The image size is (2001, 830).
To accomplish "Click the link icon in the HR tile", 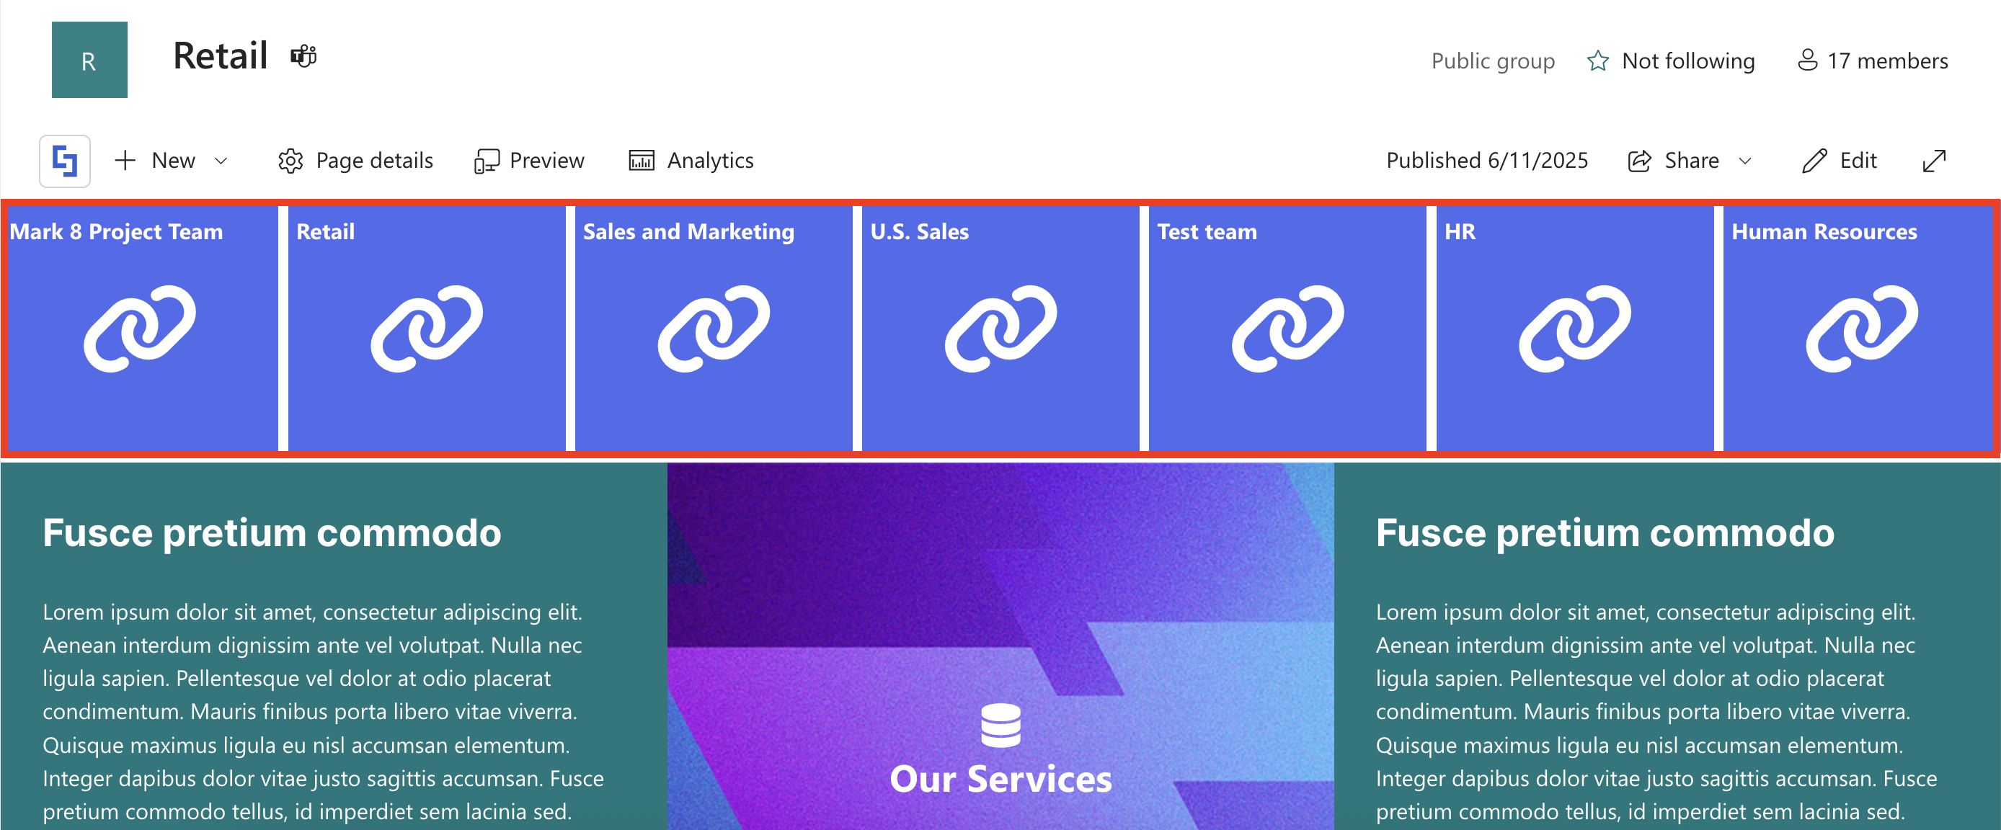I will 1574,328.
